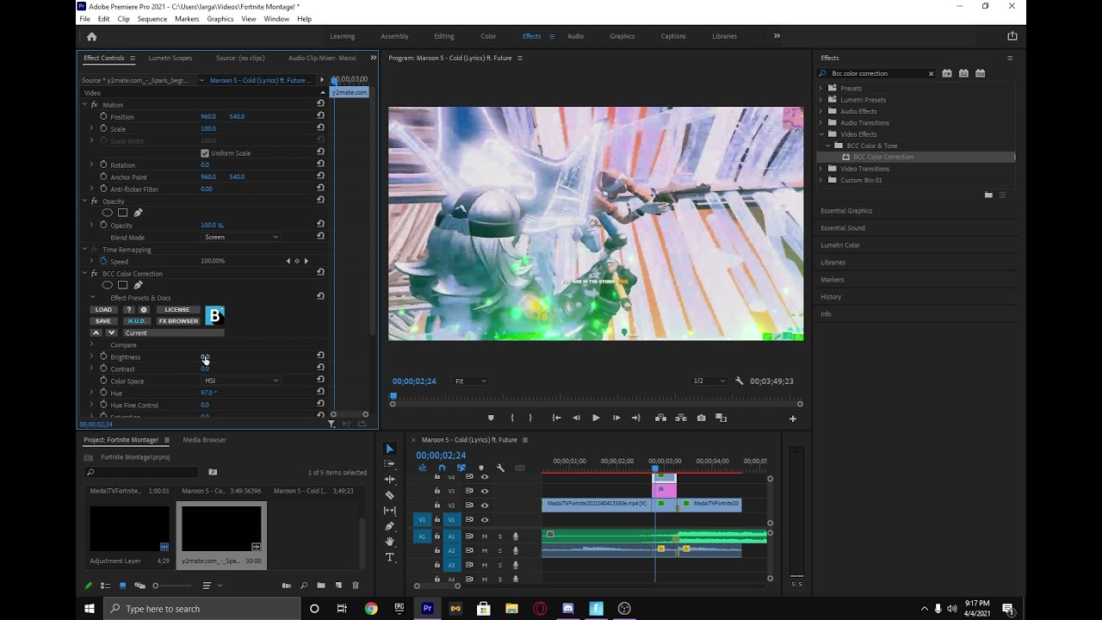The height and width of the screenshot is (620, 1102).
Task: Open the Sequence menu
Action: [152, 18]
